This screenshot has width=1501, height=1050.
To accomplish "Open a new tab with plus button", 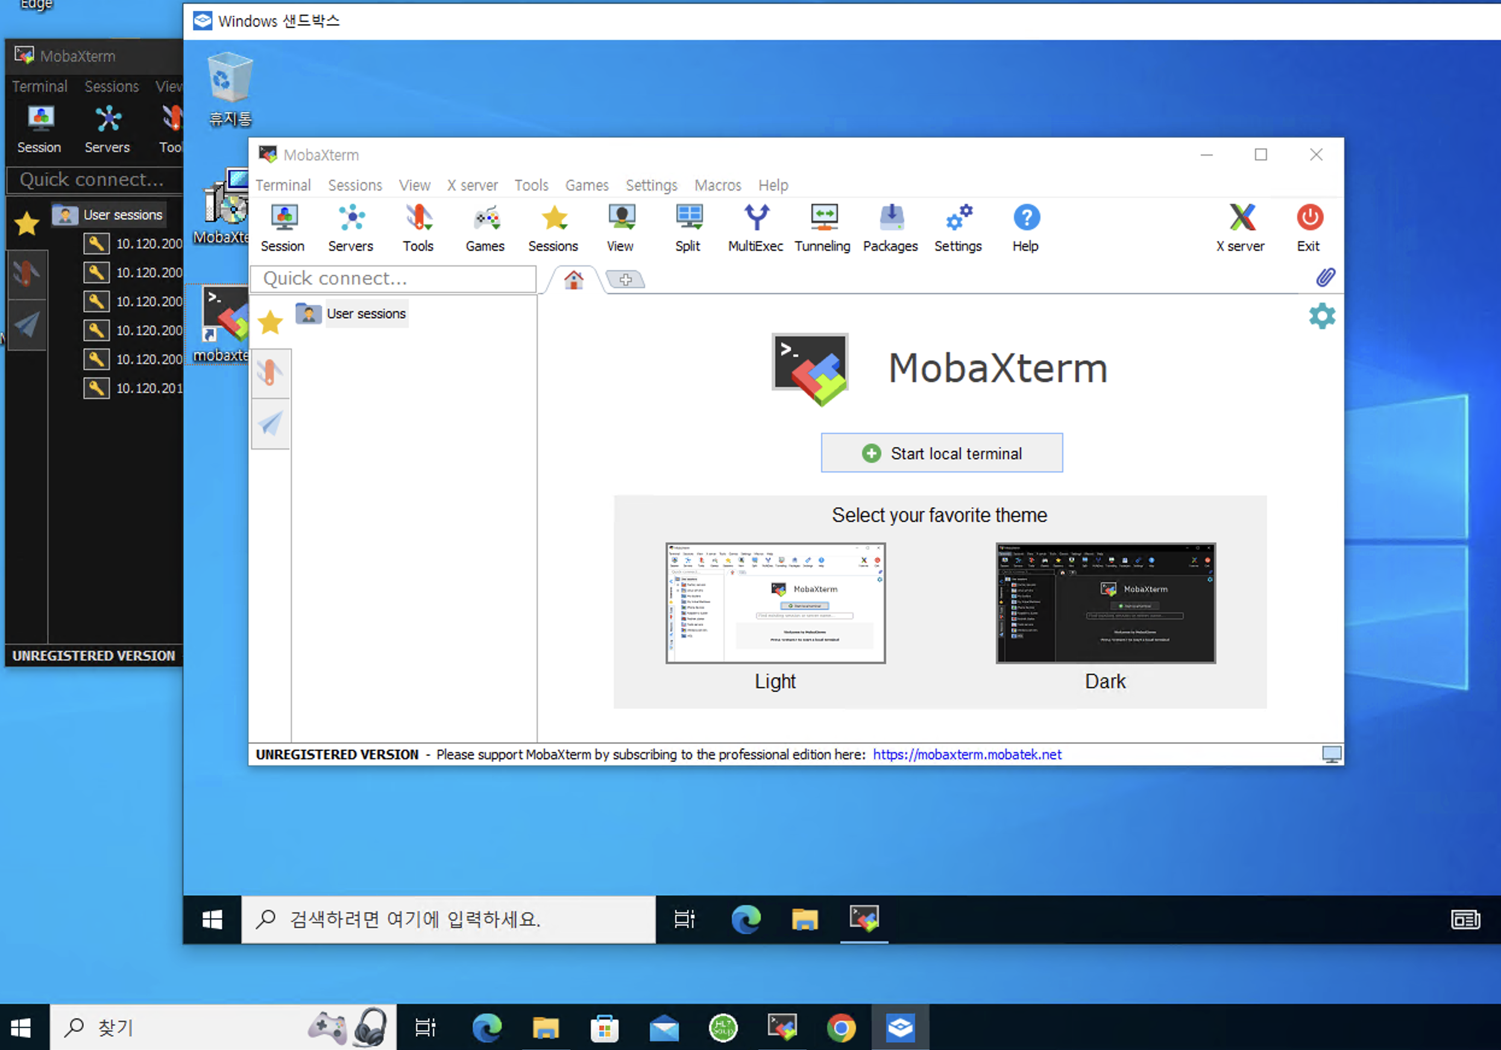I will point(625,280).
